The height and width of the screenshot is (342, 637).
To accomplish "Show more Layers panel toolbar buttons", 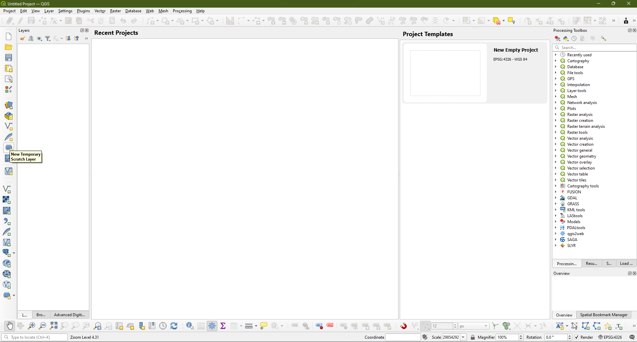I will tap(86, 38).
